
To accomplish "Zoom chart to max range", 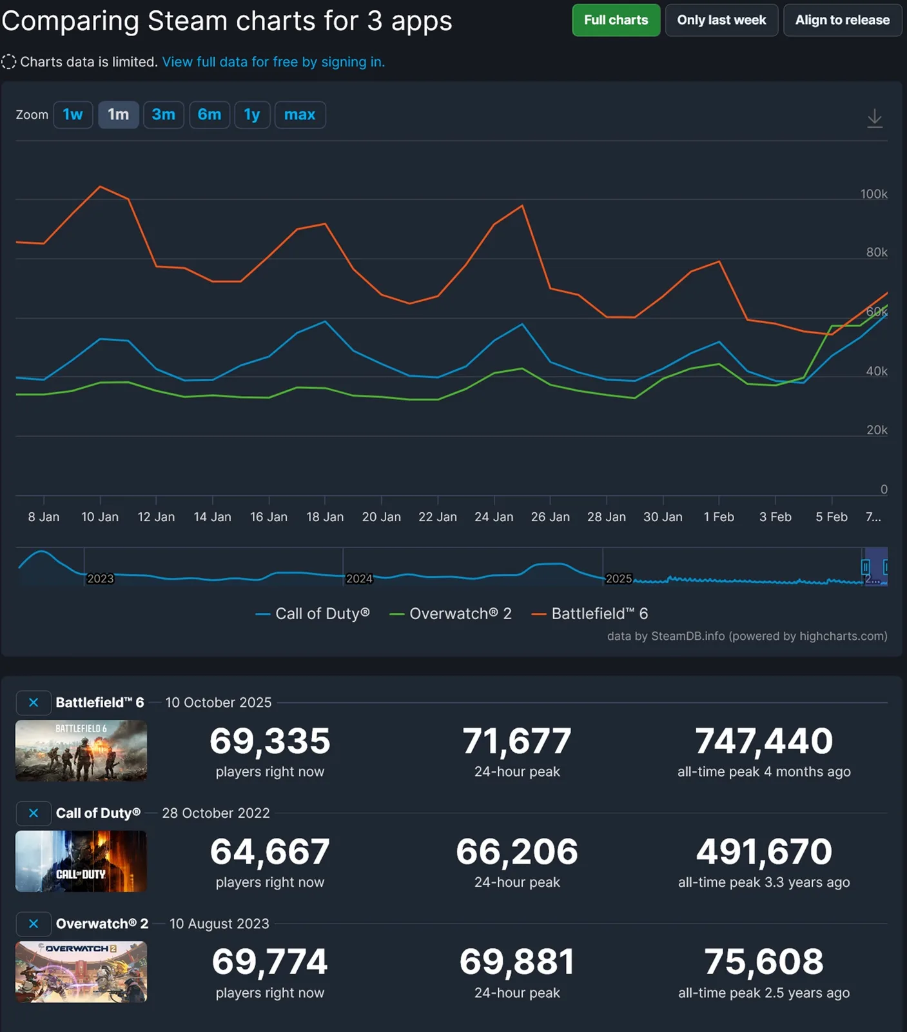I will (x=300, y=115).
